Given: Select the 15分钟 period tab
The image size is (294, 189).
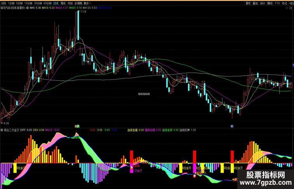Looking at the screenshot, I should (28, 3).
